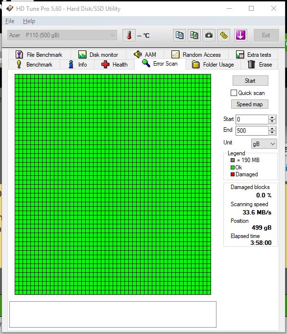This screenshot has height=334, width=287.
Task: Click the Start scan button
Action: tap(250, 81)
